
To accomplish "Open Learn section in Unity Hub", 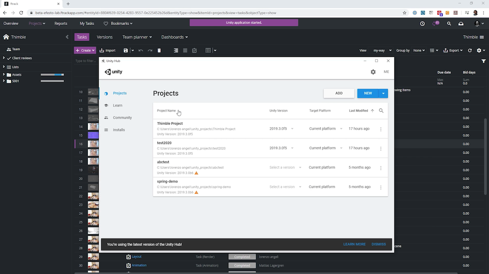I will click(x=117, y=106).
